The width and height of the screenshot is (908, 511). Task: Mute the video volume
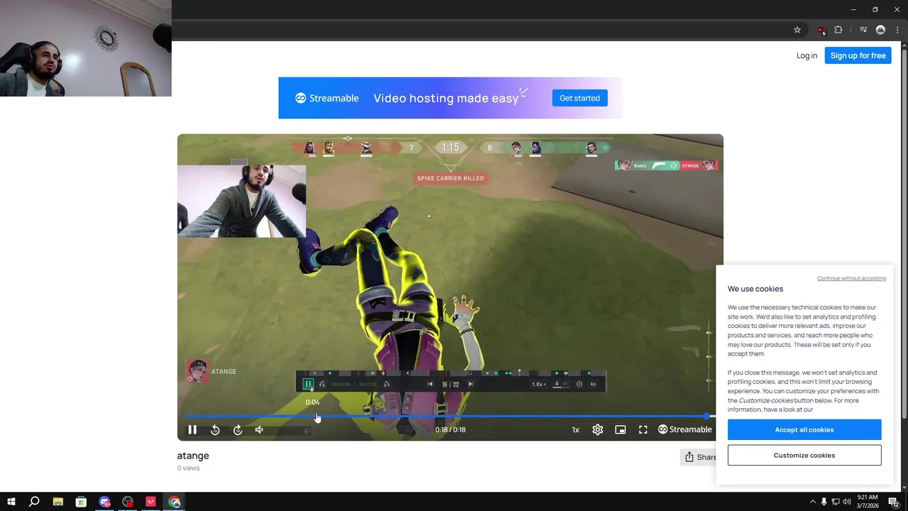(x=259, y=429)
